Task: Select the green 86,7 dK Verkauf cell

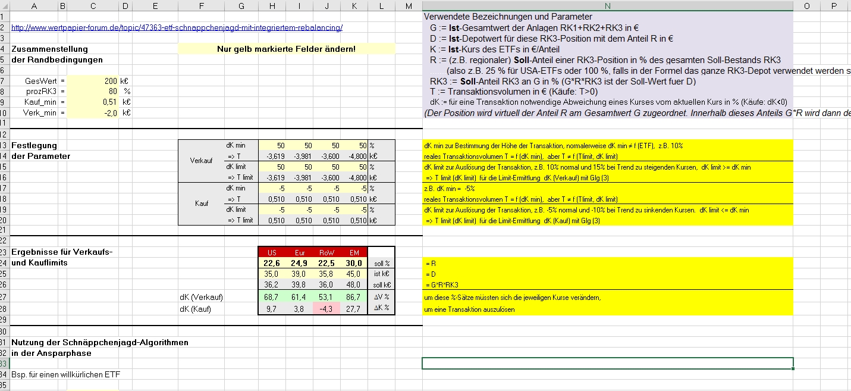Action: (354, 296)
